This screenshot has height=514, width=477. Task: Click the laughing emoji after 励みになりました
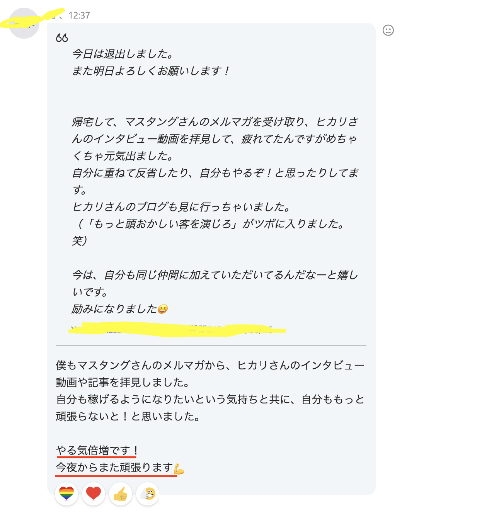tap(163, 309)
